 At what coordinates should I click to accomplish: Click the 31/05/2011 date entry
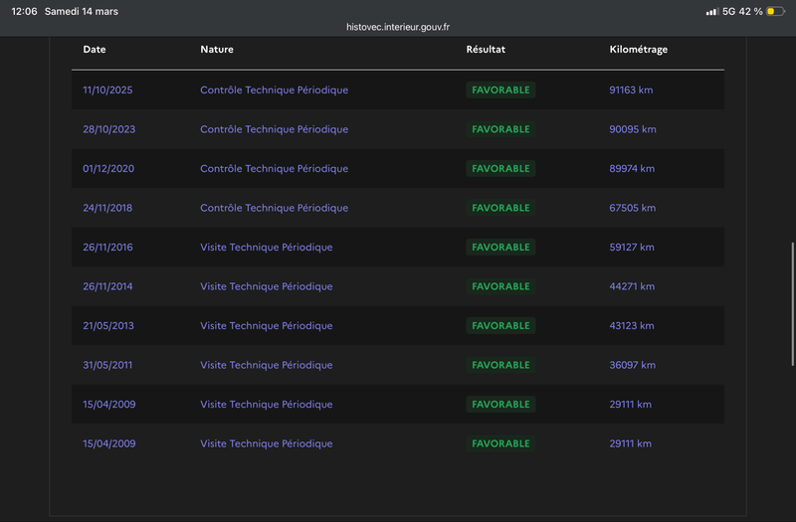click(x=107, y=365)
